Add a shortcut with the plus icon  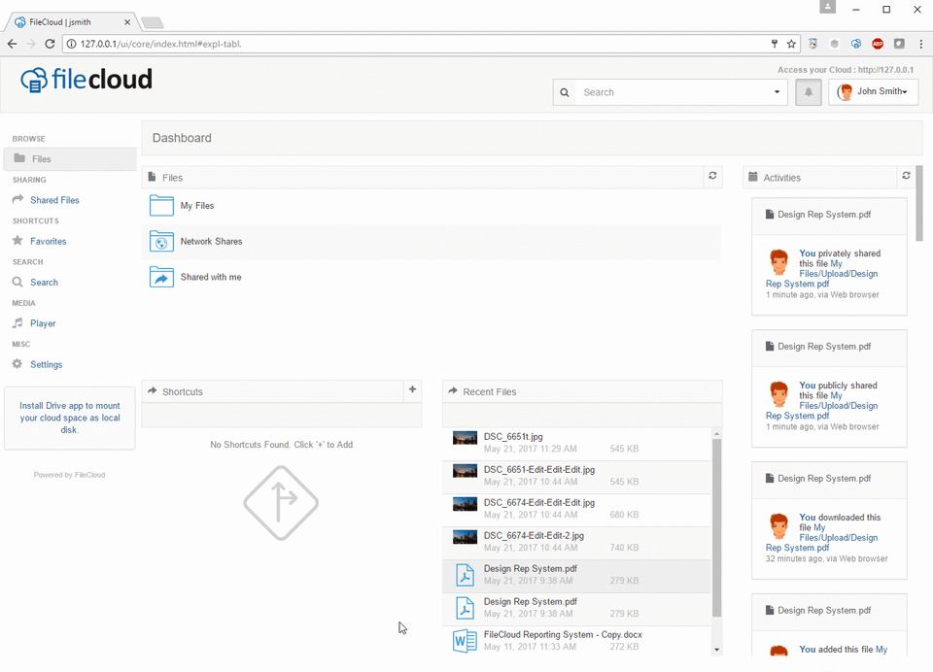coord(412,390)
